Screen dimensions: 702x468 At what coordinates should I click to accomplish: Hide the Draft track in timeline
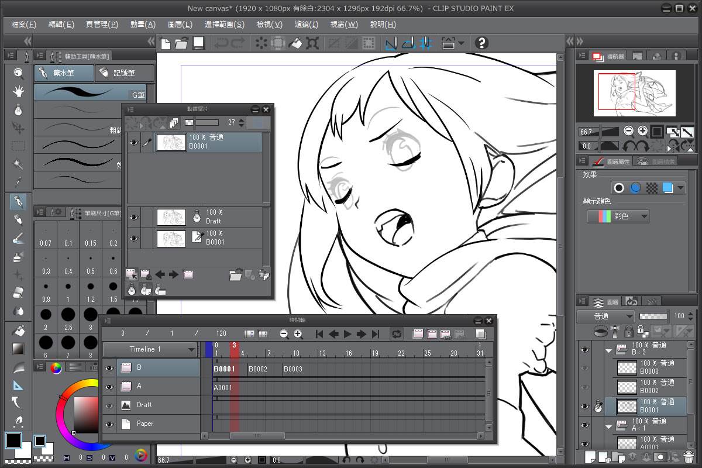(109, 405)
